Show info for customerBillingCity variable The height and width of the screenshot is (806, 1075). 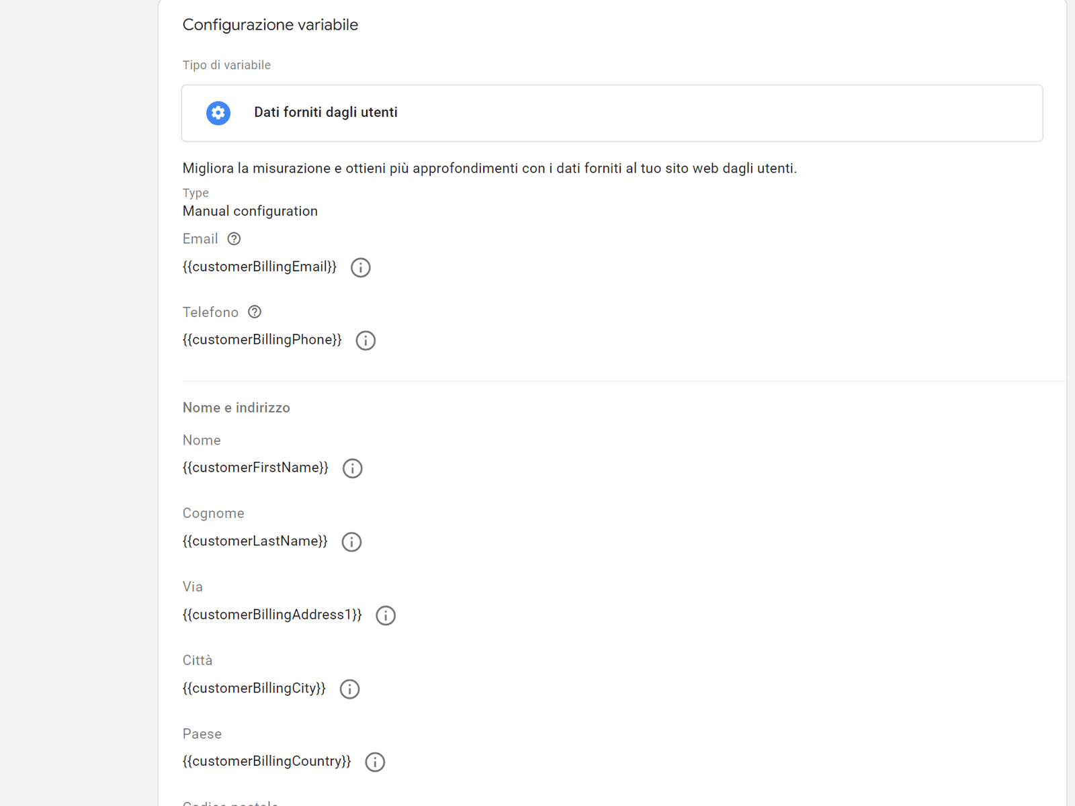(x=349, y=689)
